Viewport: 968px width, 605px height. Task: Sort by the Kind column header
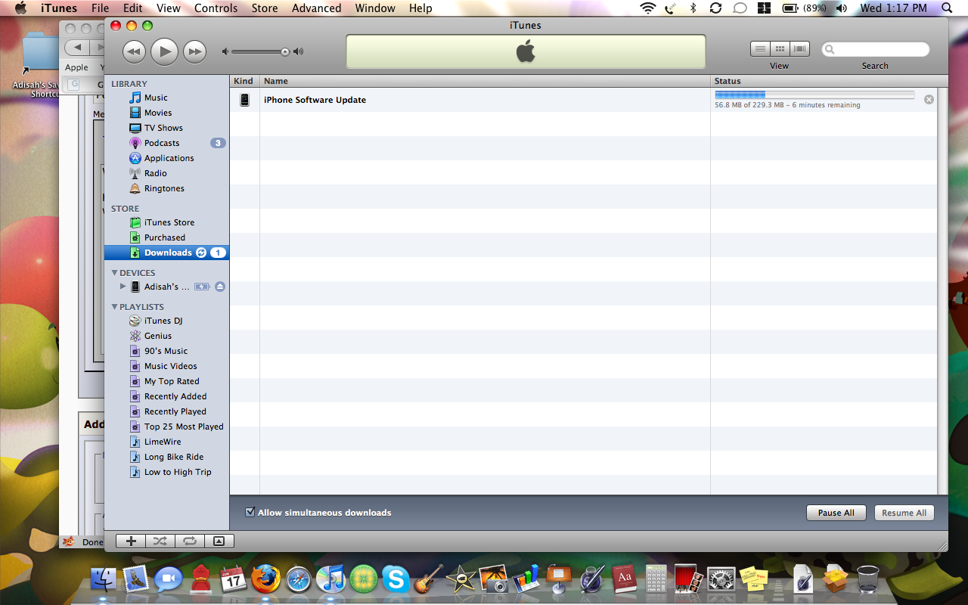click(244, 81)
